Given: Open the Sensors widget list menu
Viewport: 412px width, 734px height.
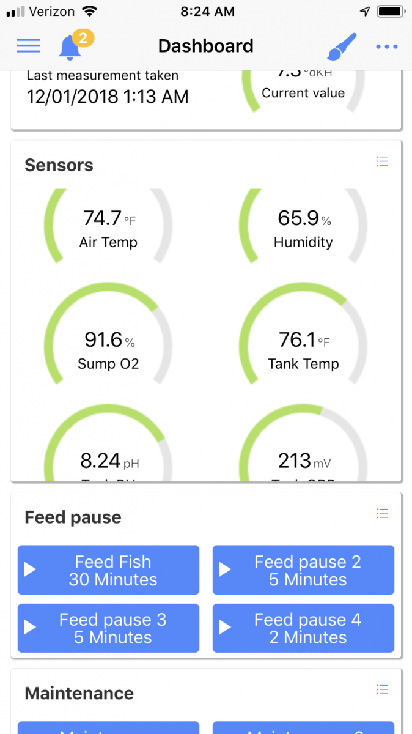Looking at the screenshot, I should coord(382,161).
